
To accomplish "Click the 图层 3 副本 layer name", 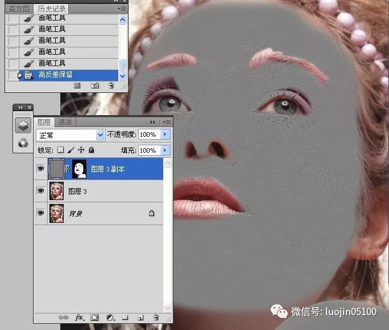I will click(107, 169).
